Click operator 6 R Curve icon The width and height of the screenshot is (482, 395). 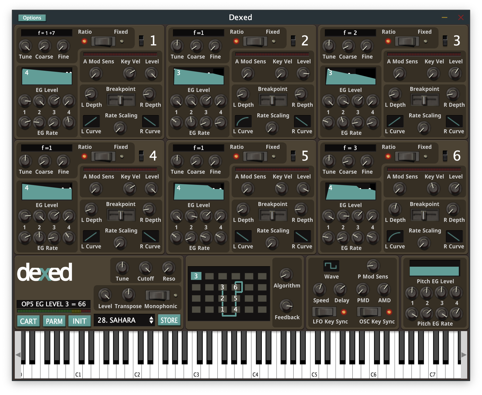point(454,236)
